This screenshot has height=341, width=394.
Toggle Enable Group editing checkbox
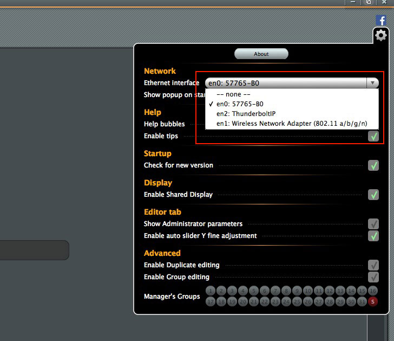tap(373, 277)
